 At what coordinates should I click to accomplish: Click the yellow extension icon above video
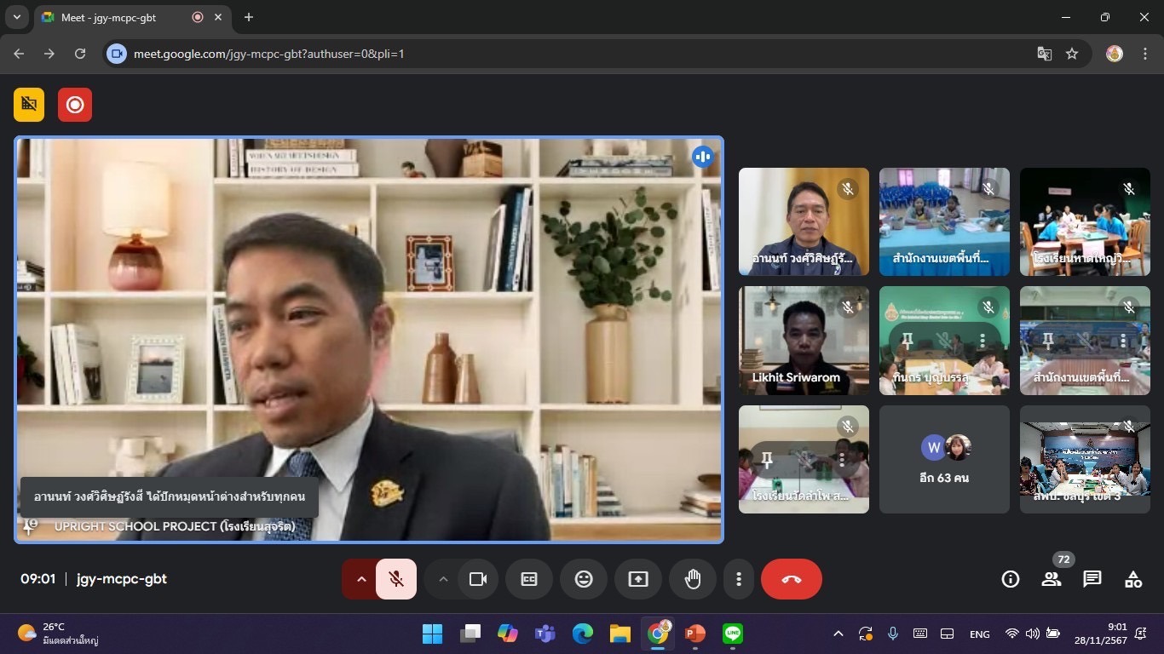click(x=29, y=104)
